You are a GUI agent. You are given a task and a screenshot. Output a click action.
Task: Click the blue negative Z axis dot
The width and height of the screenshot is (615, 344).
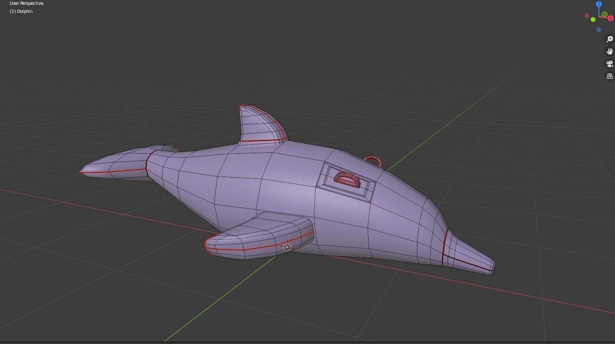tap(599, 30)
